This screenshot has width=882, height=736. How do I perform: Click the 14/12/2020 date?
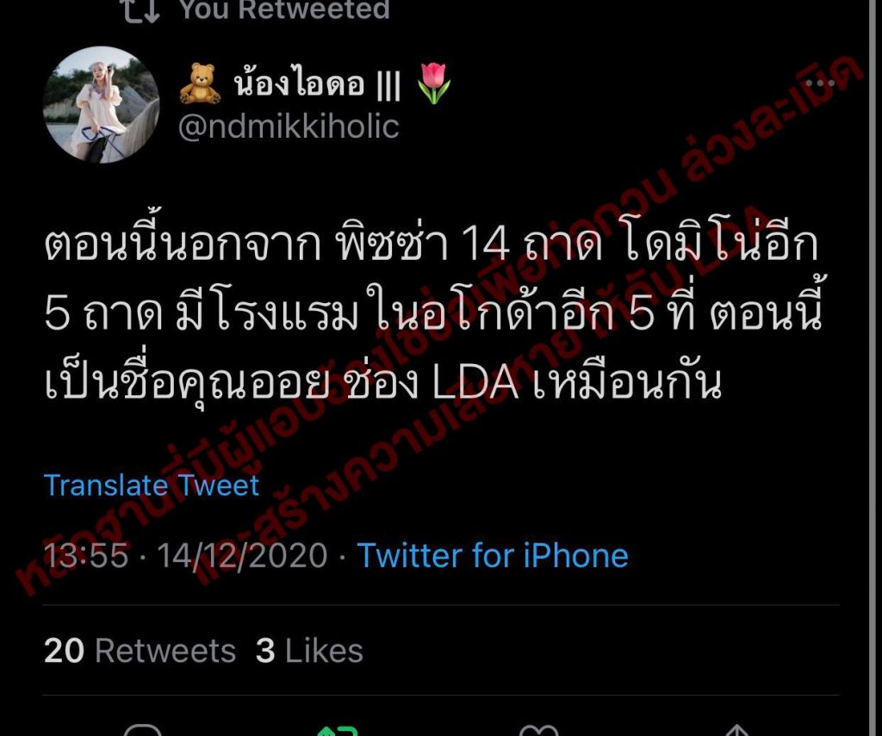(242, 555)
